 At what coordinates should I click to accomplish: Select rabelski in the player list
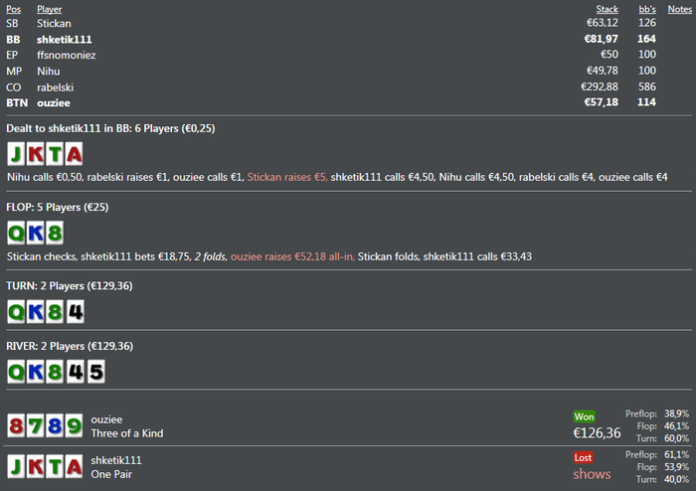point(58,86)
